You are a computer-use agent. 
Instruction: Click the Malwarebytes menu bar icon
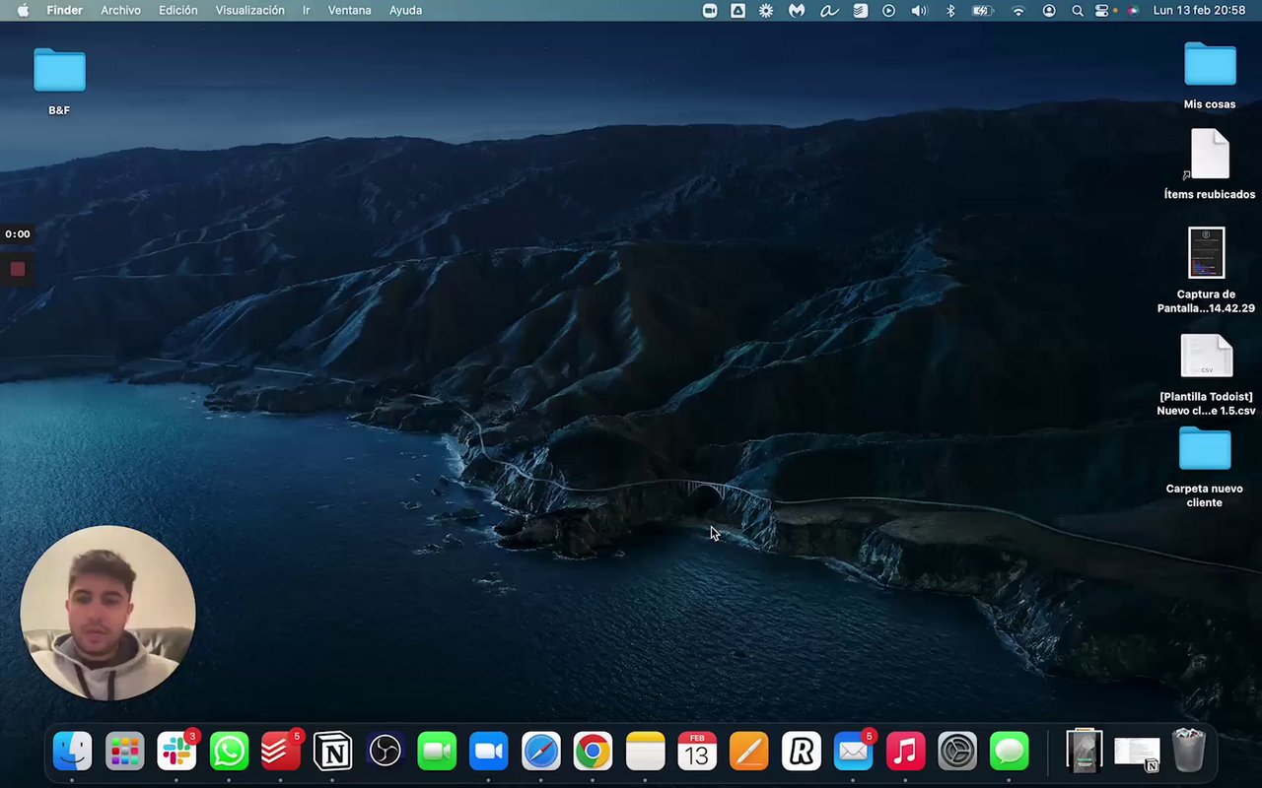click(797, 11)
